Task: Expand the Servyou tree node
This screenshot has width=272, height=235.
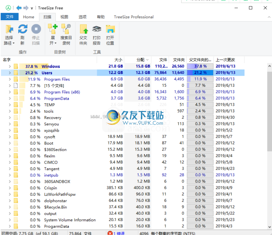Action: coord(10,124)
